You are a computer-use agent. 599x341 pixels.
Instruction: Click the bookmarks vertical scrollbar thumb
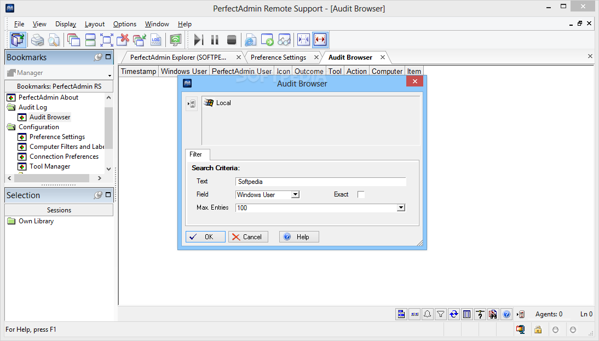point(108,128)
